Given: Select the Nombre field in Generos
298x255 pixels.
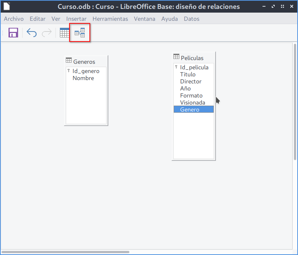Looking at the screenshot, I should point(83,78).
